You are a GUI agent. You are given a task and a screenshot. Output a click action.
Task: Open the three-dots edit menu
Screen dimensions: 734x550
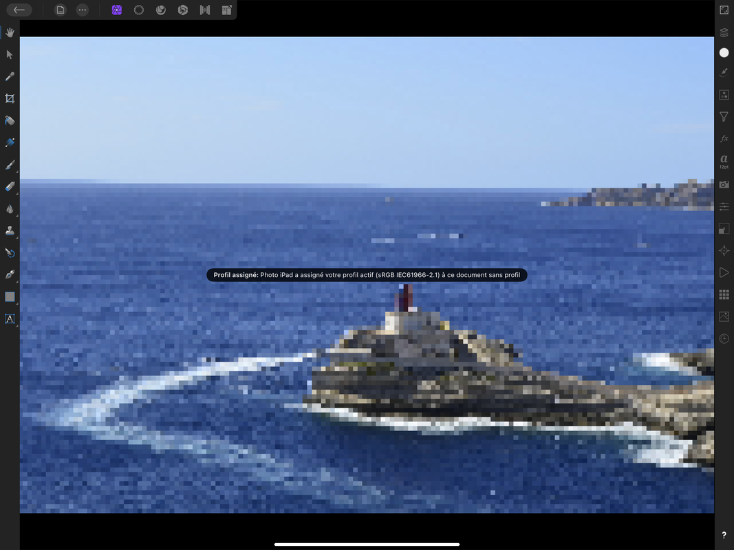click(83, 10)
